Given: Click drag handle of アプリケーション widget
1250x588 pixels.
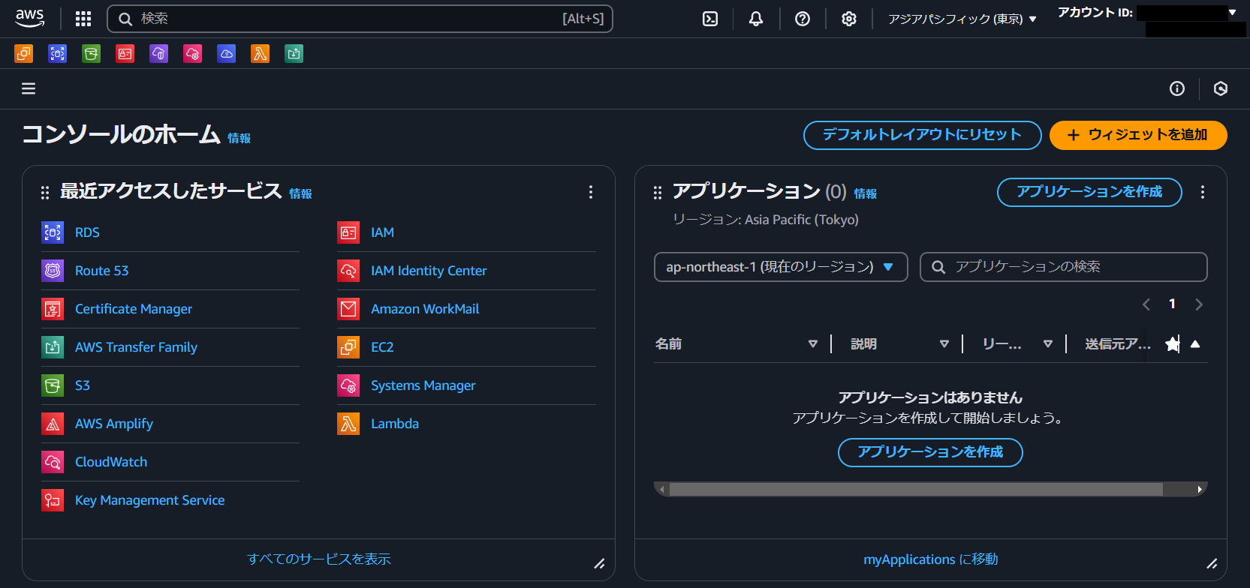Looking at the screenshot, I should 658,193.
